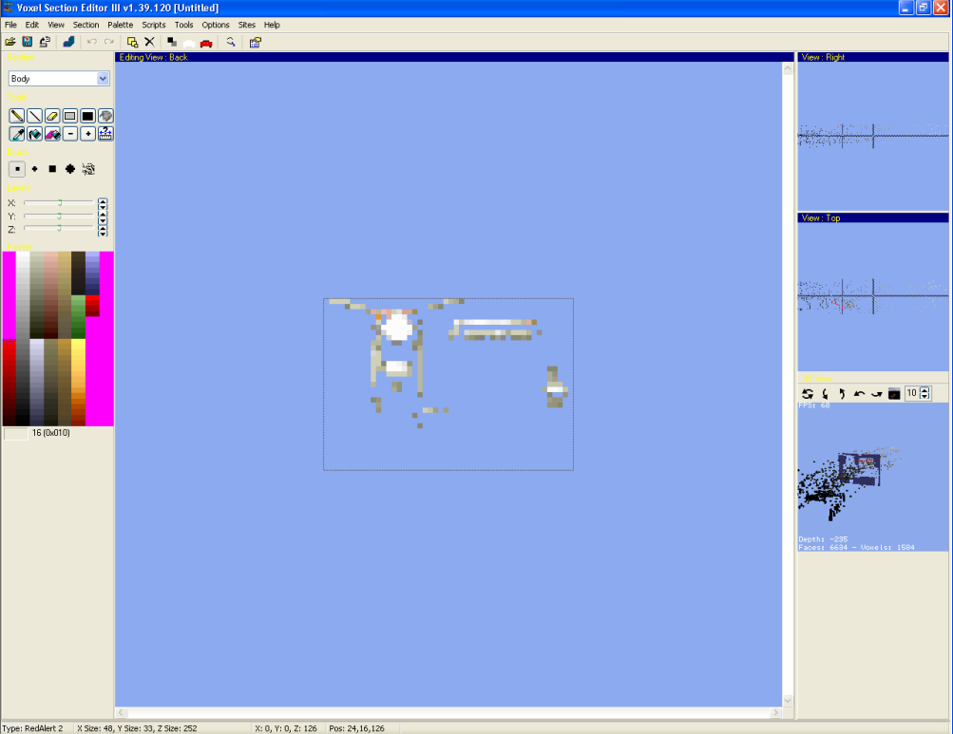The height and width of the screenshot is (734, 953).
Task: Select the hollow Rectangle tool
Action: 70,116
